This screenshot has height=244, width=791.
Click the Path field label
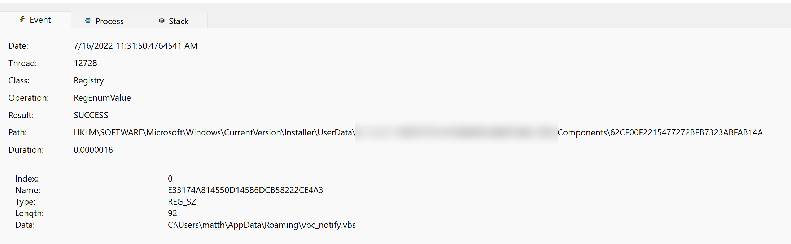[x=18, y=132]
